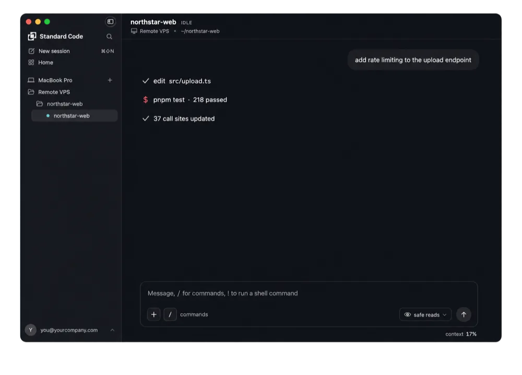Image resolution: width=522 pixels, height=375 pixels.
Task: Click the slash commands icon button
Action: (170, 314)
